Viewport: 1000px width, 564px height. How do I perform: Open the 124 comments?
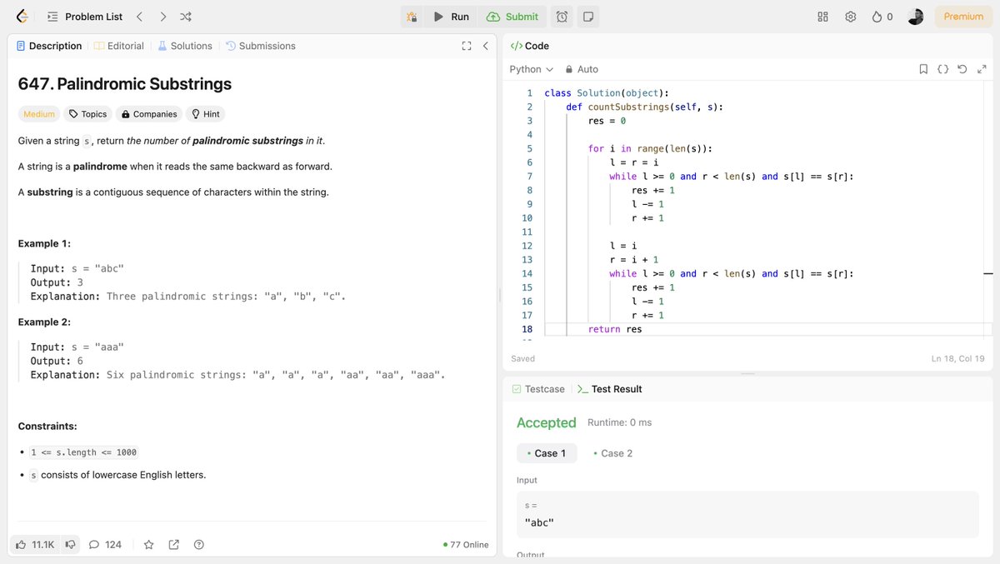click(x=105, y=544)
